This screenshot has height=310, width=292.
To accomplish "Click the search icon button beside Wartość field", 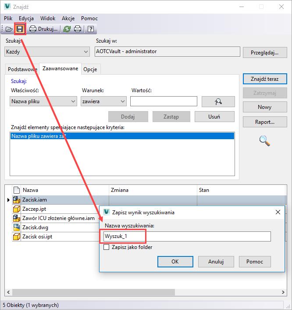I will click(218, 101).
